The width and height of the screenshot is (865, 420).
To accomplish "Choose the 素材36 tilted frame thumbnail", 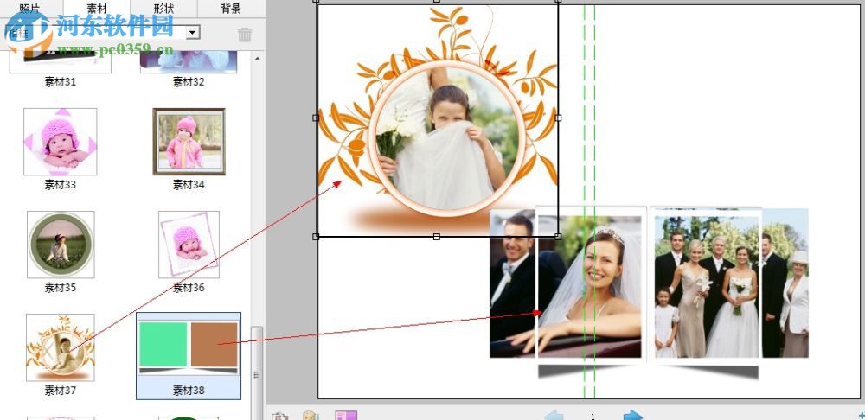I will [x=189, y=245].
